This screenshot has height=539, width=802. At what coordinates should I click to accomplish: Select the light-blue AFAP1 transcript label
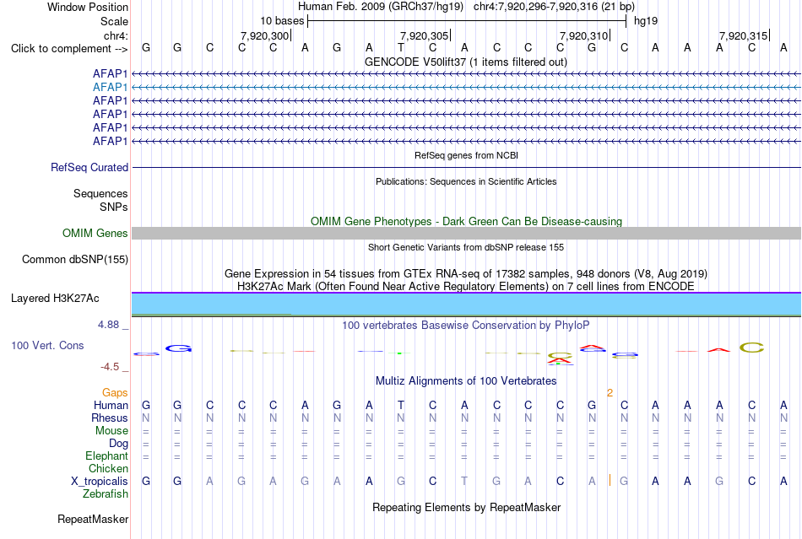tap(110, 88)
